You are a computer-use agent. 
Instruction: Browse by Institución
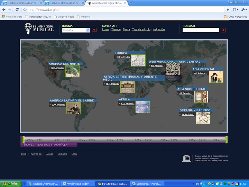pos(159,29)
